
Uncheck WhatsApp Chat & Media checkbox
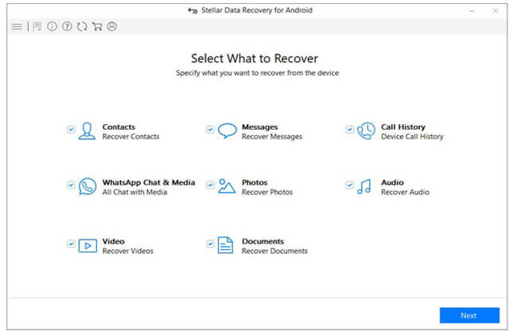(x=72, y=185)
